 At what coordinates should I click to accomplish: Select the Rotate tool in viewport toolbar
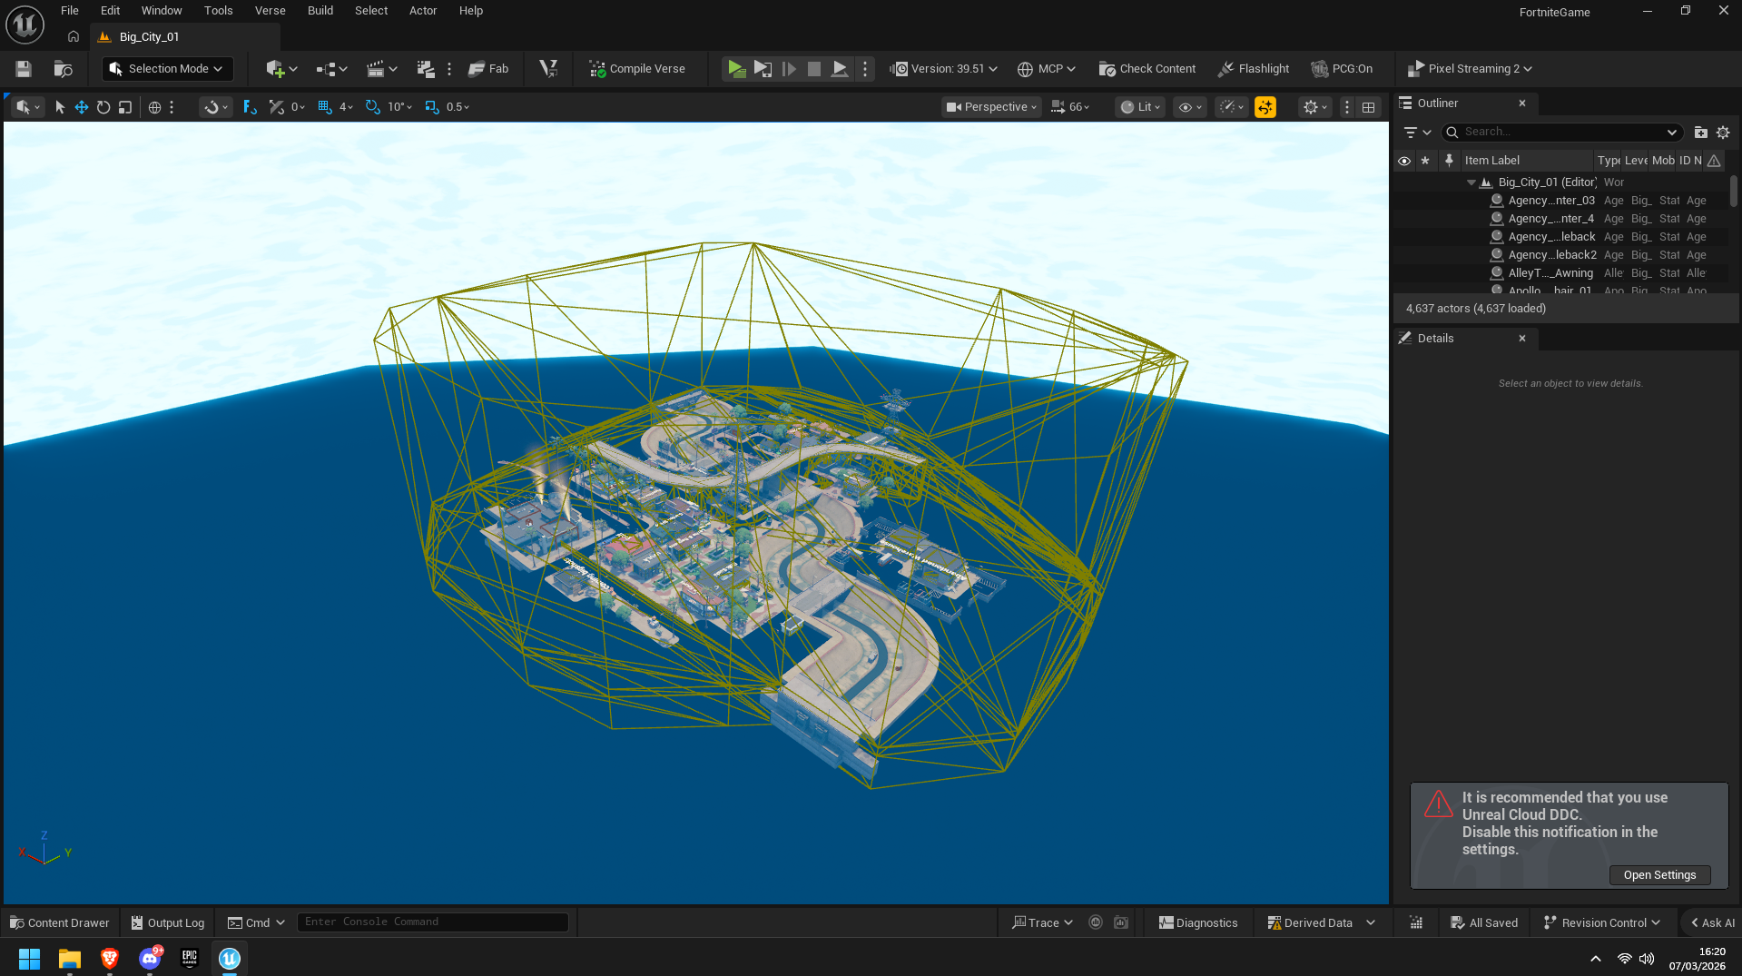pyautogui.click(x=103, y=106)
